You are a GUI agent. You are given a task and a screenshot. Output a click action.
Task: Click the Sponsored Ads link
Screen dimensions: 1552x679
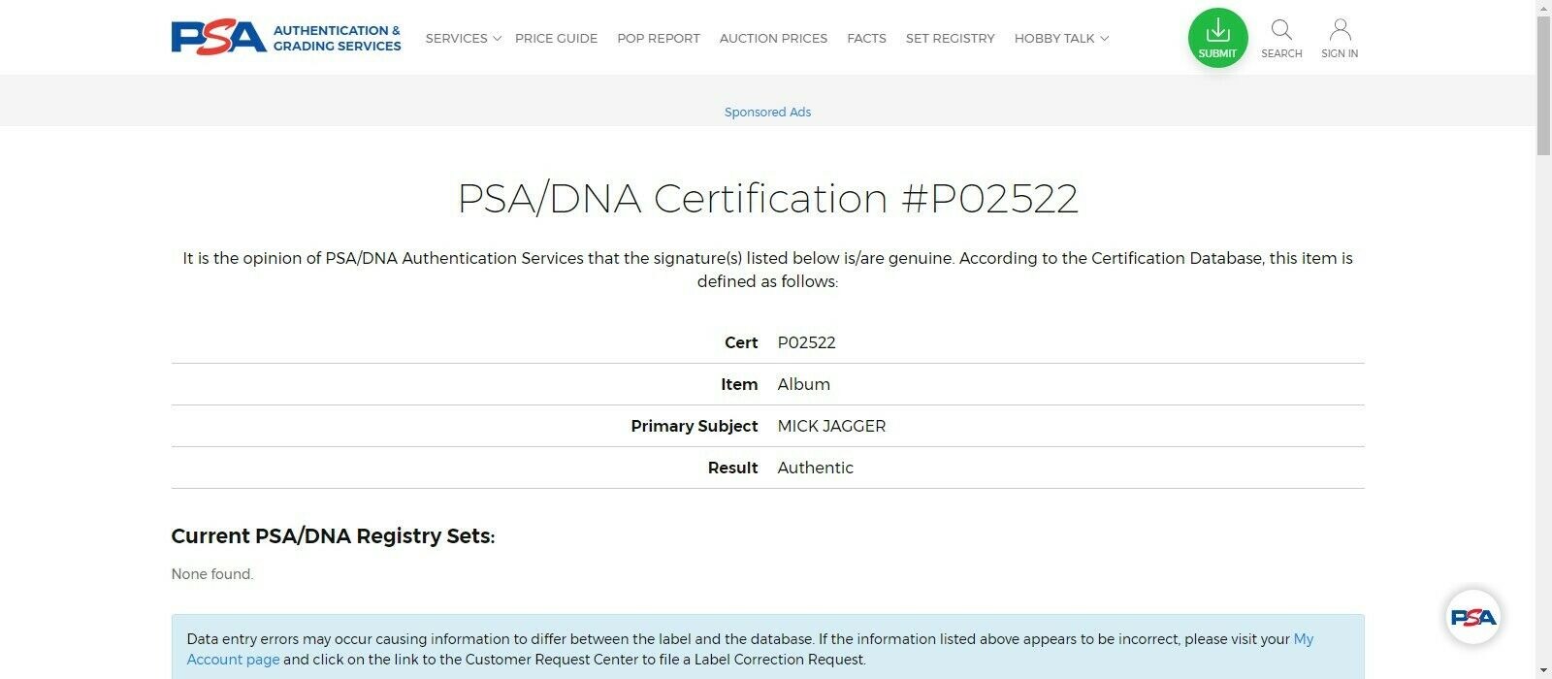[x=767, y=112]
